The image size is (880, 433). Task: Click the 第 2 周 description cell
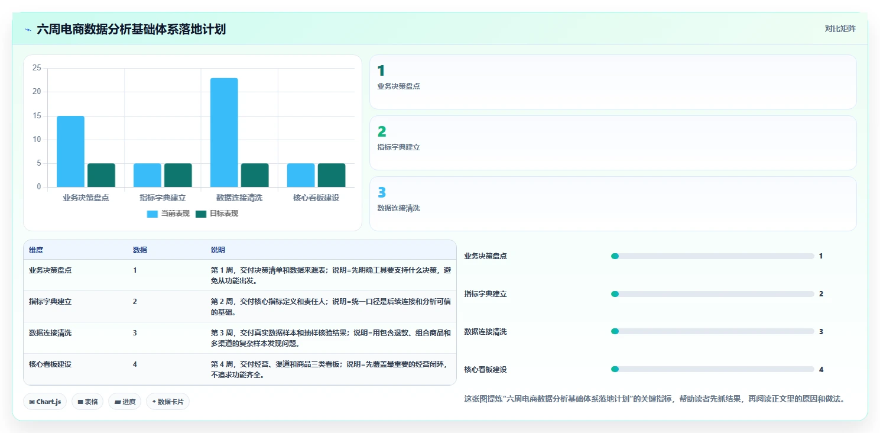(x=331, y=306)
